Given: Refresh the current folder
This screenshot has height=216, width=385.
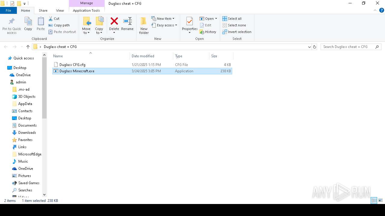Looking at the screenshot, I should pos(315,47).
